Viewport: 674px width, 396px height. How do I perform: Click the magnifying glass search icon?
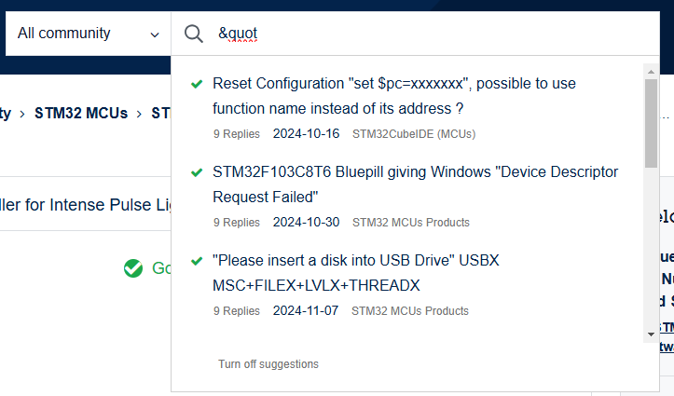click(x=193, y=34)
